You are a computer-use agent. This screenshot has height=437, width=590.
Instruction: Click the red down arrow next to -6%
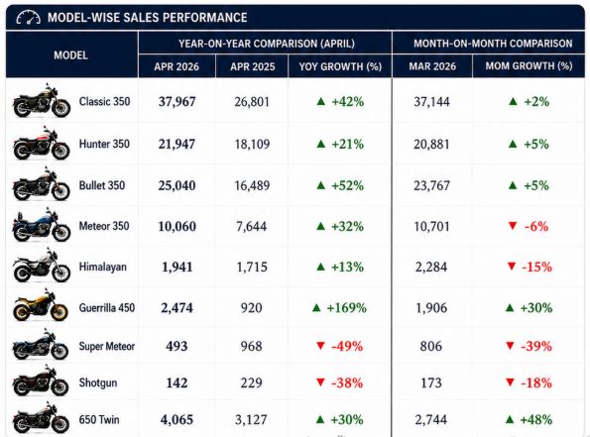(513, 226)
